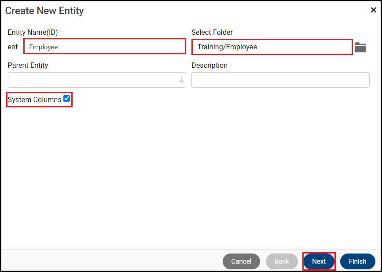This screenshot has width=382, height=272.
Task: Toggle the System Columns checkbox
Action: tap(67, 99)
